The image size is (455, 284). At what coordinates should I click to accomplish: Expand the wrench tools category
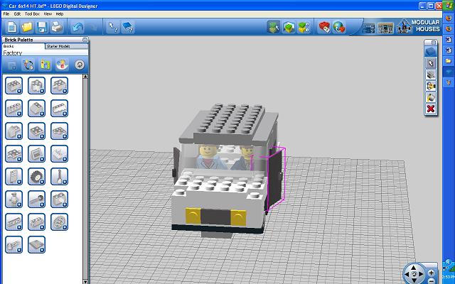[59, 177]
